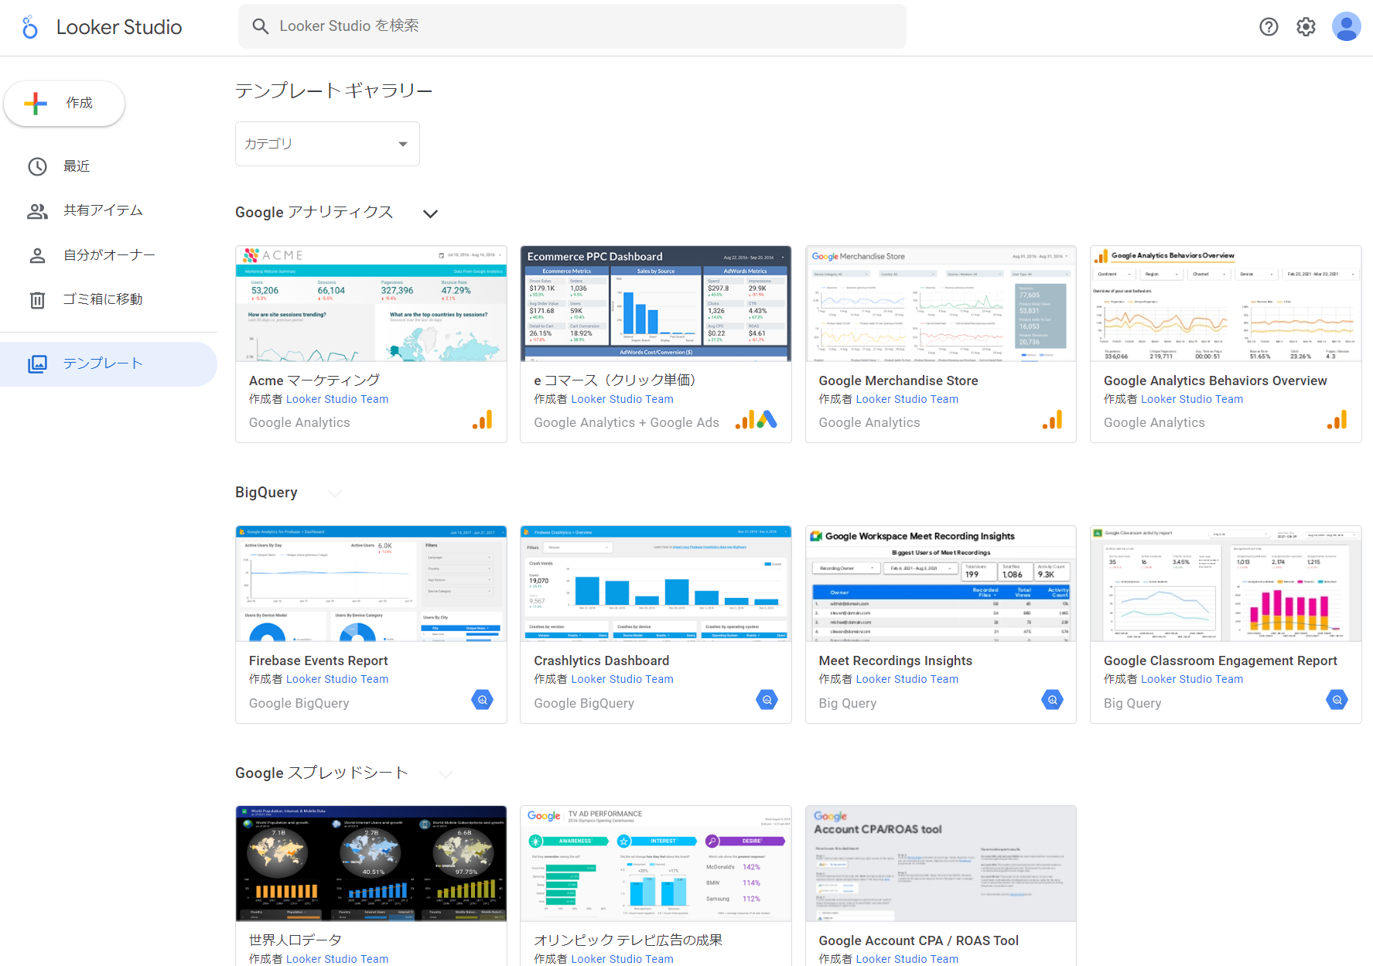Open the 世界人口データ template thumbnail

click(x=371, y=864)
